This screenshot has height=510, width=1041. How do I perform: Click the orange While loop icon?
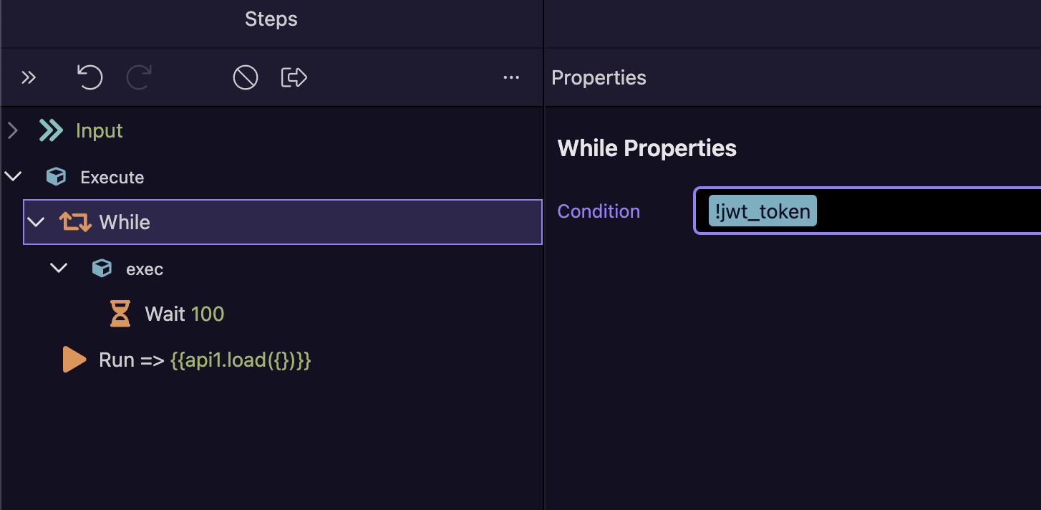(75, 222)
